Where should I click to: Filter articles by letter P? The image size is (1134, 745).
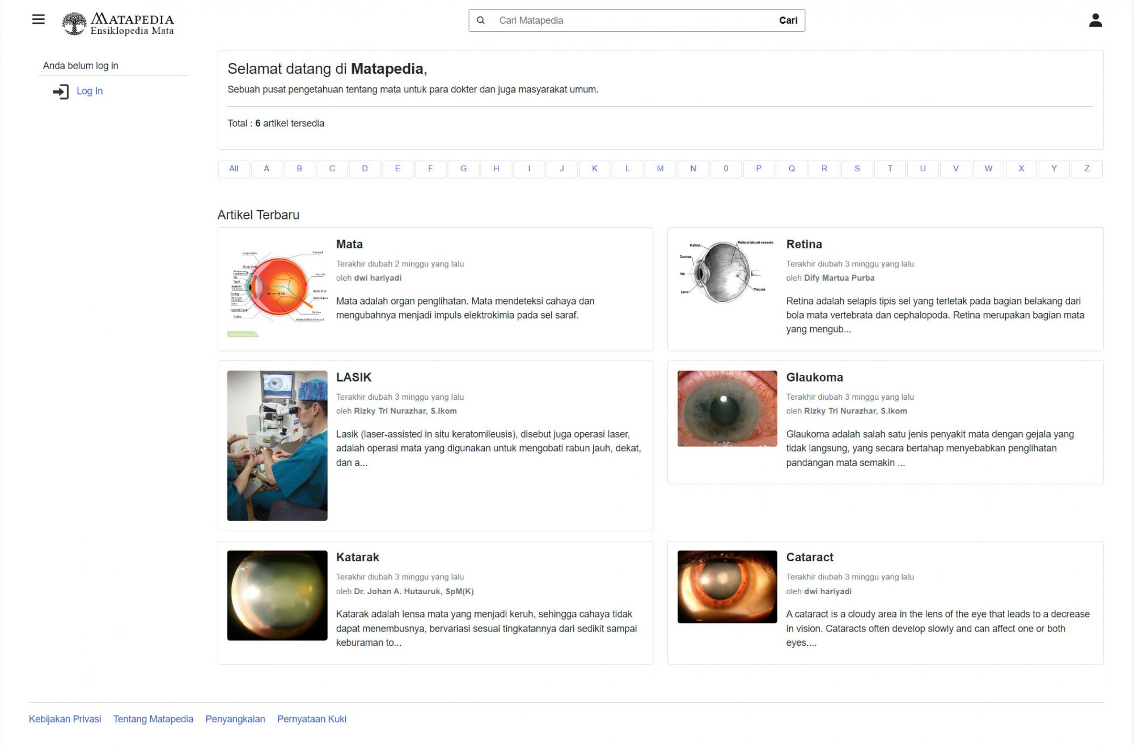(x=759, y=169)
